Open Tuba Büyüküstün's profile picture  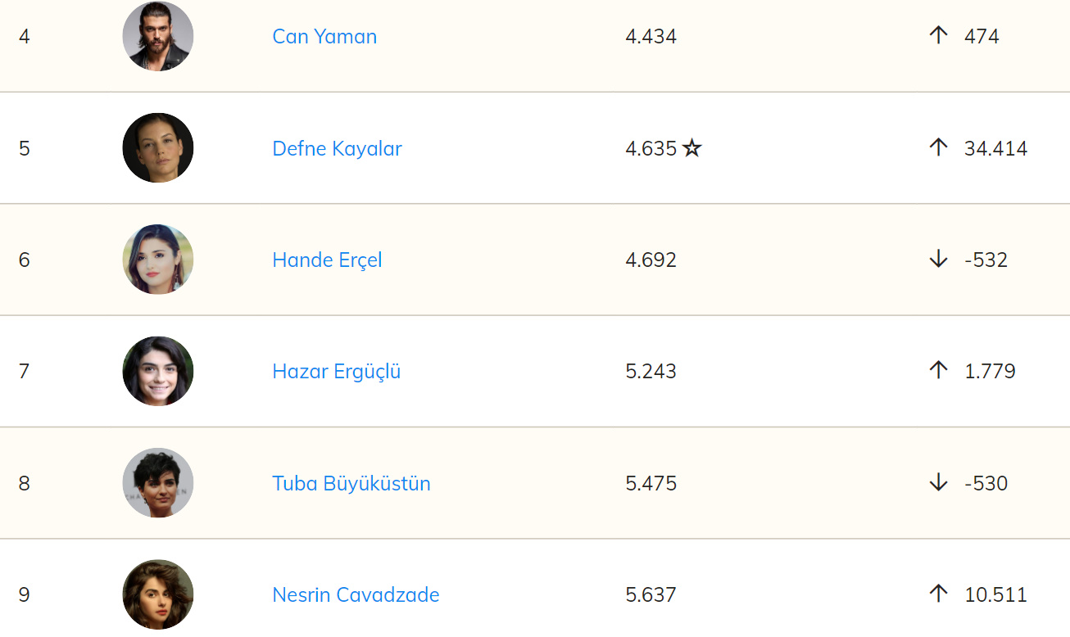pyautogui.click(x=158, y=483)
